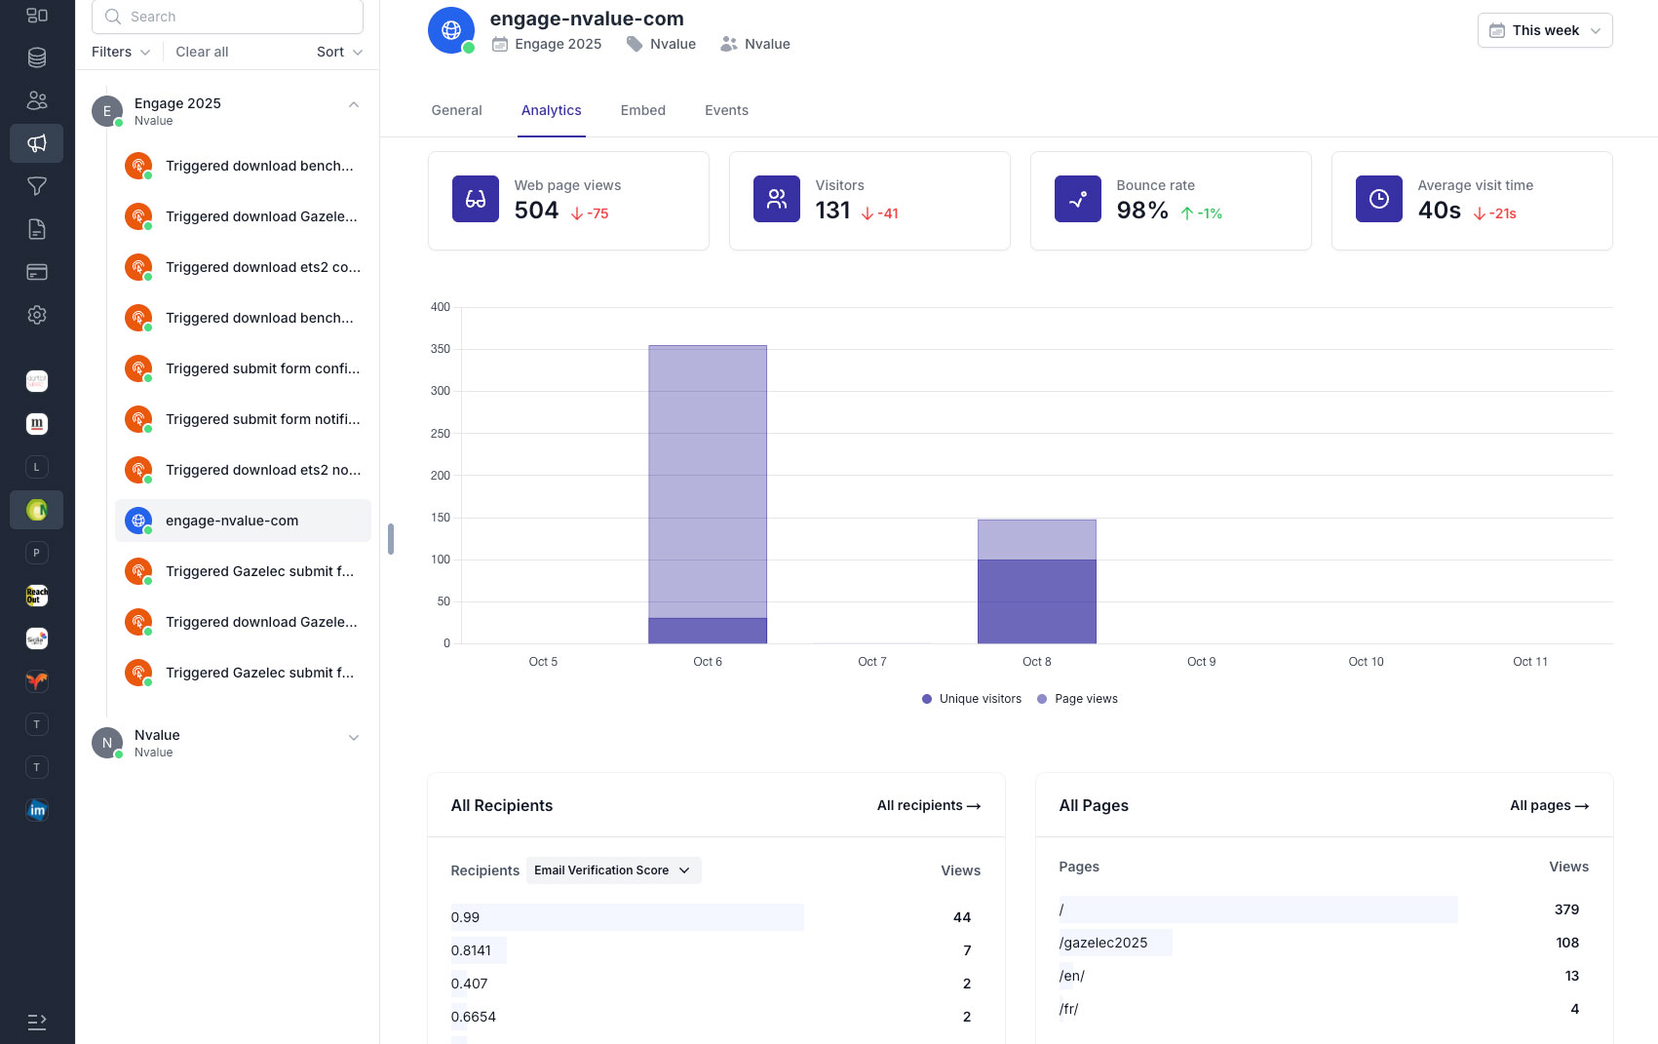Screen dimensions: 1658x1044
Task: Expand the Nvalue group
Action: point(354,738)
